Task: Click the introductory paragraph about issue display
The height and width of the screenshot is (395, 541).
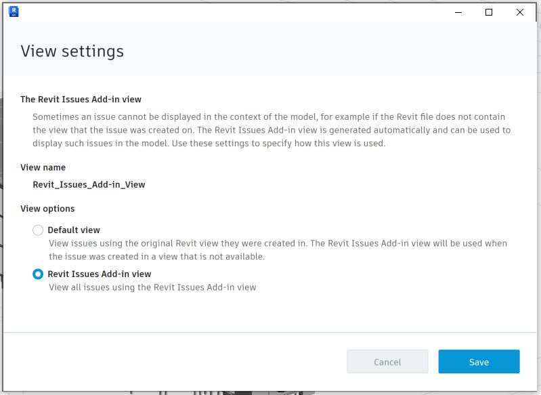Action: [x=271, y=130]
